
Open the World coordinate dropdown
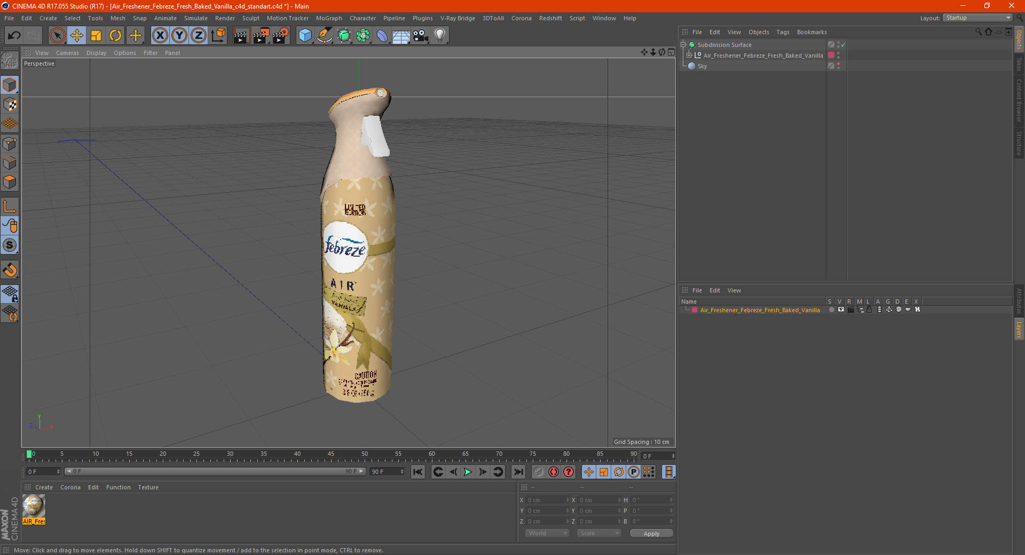(547, 533)
